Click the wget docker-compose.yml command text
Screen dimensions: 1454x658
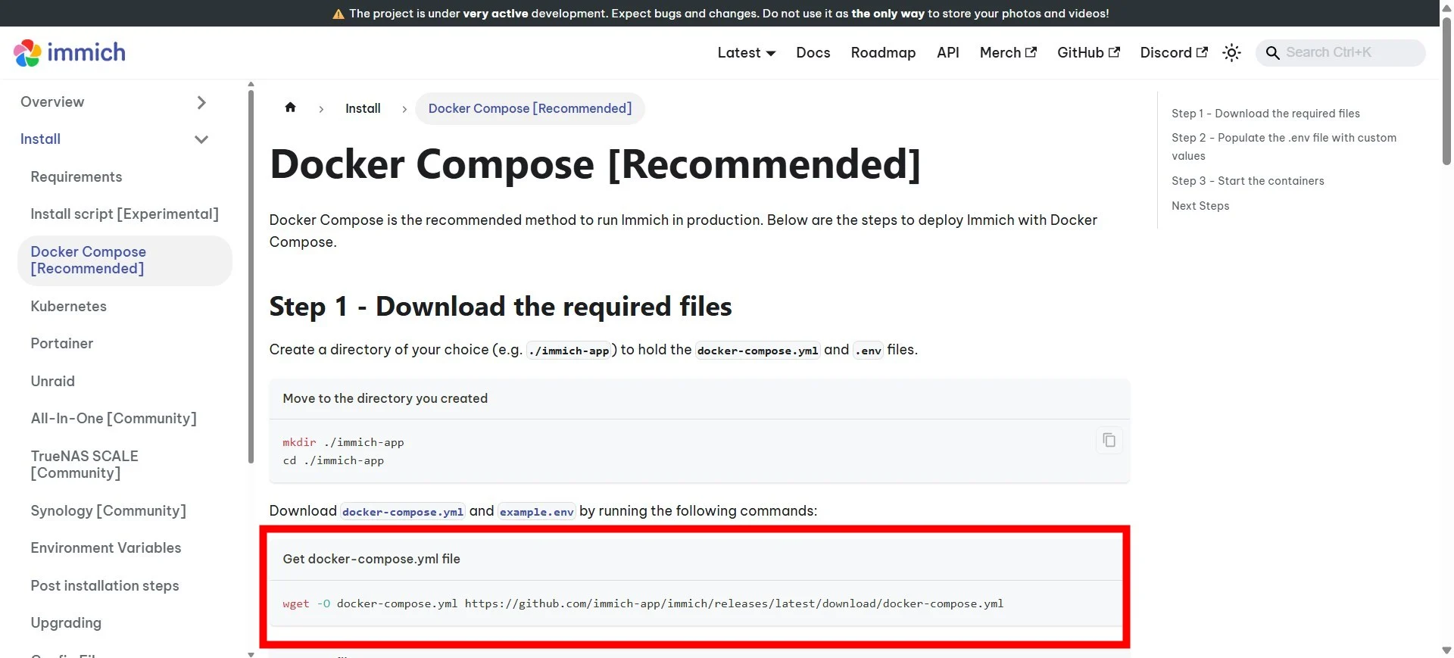[x=643, y=603]
